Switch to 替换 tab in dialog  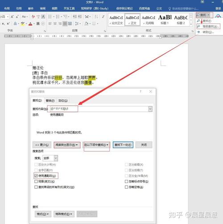(50, 101)
